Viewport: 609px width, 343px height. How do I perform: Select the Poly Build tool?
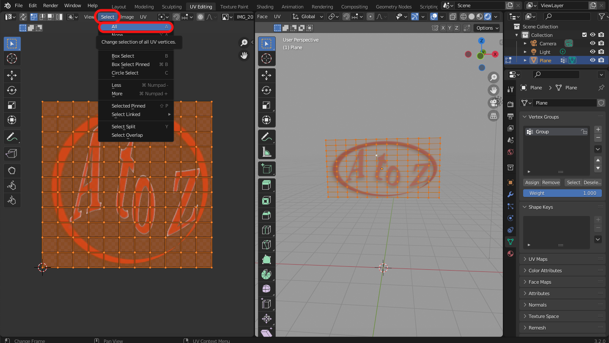pos(266,260)
